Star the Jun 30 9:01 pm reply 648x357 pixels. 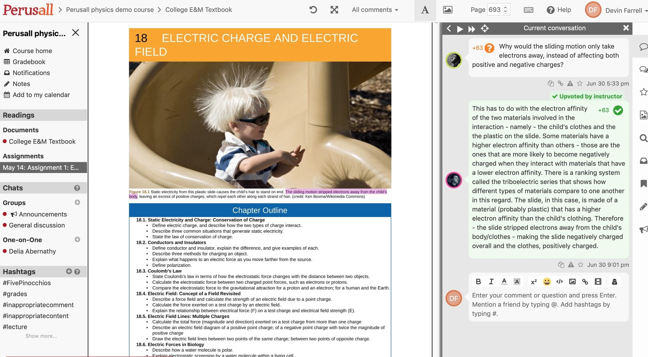(581, 265)
